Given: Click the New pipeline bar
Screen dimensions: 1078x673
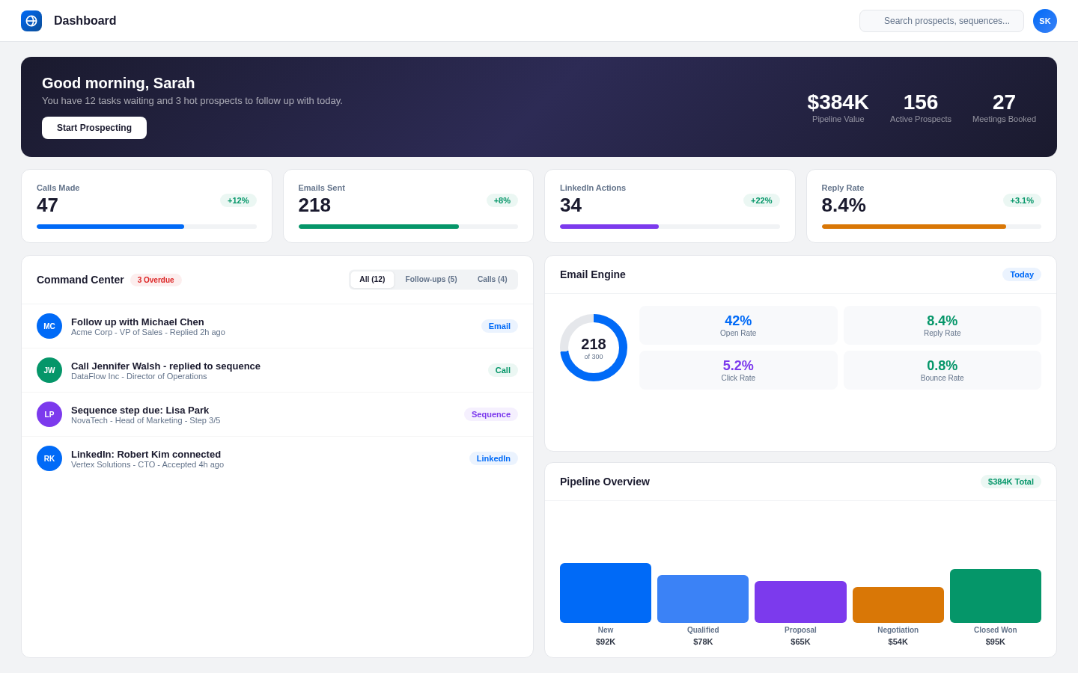Looking at the screenshot, I should tap(606, 593).
